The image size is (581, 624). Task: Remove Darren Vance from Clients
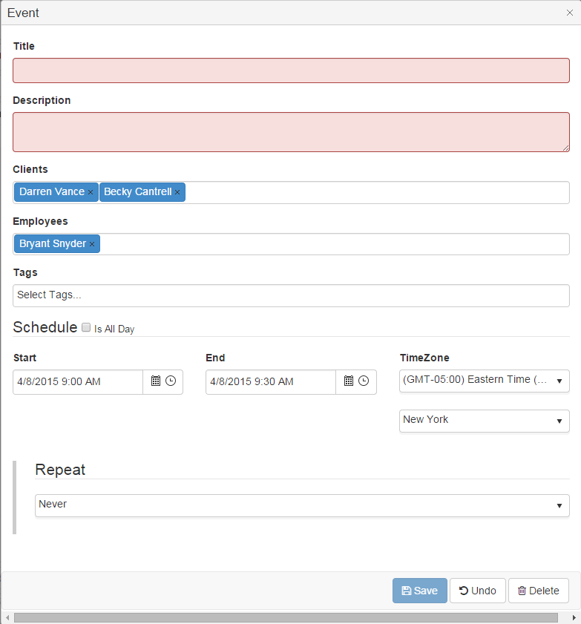91,192
